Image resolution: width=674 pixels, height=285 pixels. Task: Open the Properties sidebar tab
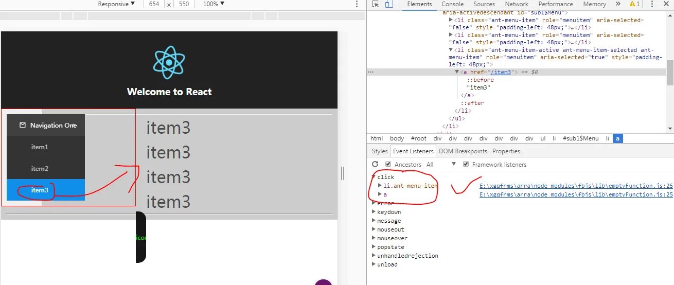pyautogui.click(x=506, y=151)
